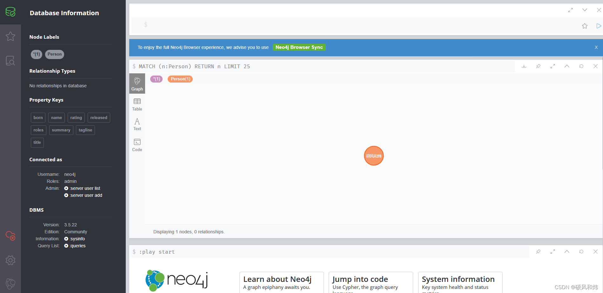Screen dimensions: 603x293
Task: Dismiss the Browser Sync banner
Action: click(596, 47)
